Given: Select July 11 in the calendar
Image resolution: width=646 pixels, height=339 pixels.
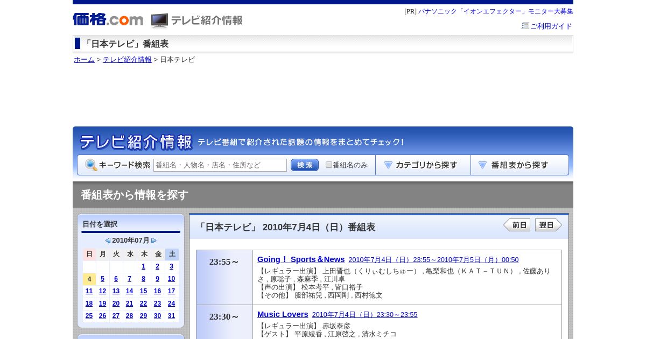Looking at the screenshot, I should coord(89,291).
